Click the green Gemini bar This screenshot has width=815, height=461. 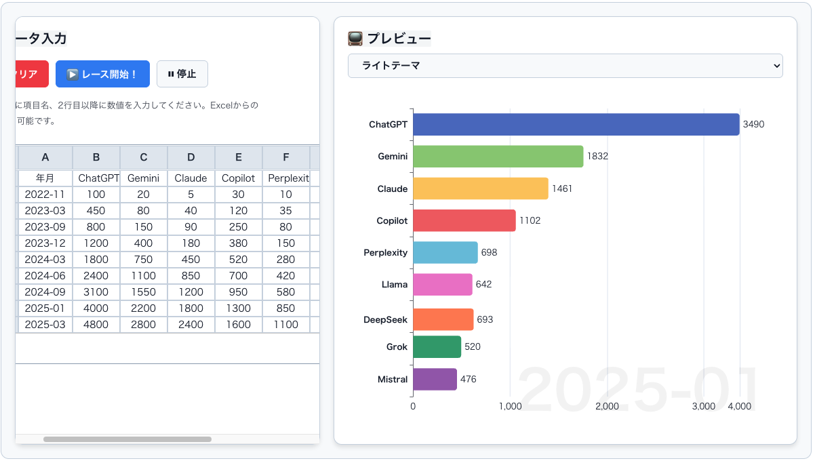[498, 157]
